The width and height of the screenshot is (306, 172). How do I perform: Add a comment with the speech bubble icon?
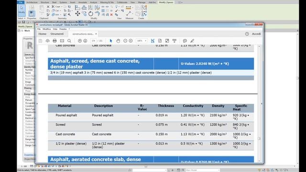tap(185, 41)
